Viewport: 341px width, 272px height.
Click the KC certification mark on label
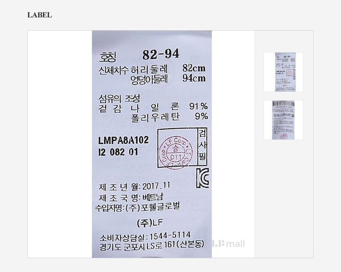pyautogui.click(x=203, y=178)
